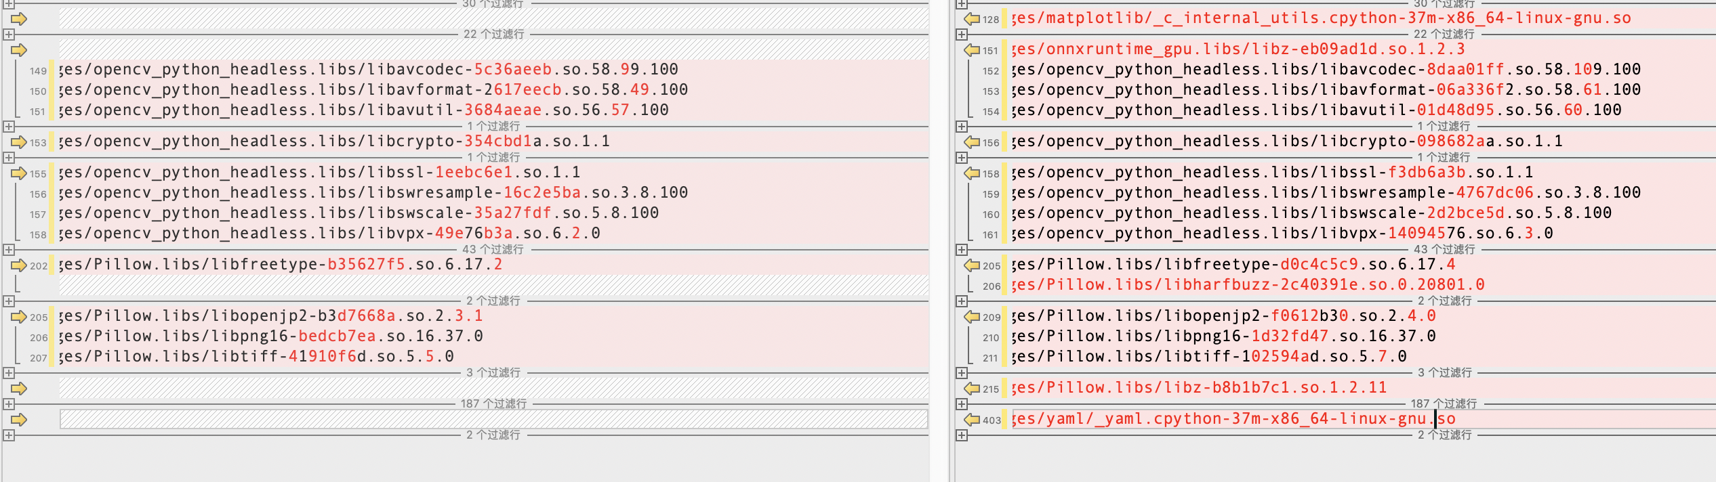Viewport: 1716px width, 482px height.
Task: Select right line libavutil-01d48d95.so.56.60.100
Action: pyautogui.click(x=1363, y=110)
